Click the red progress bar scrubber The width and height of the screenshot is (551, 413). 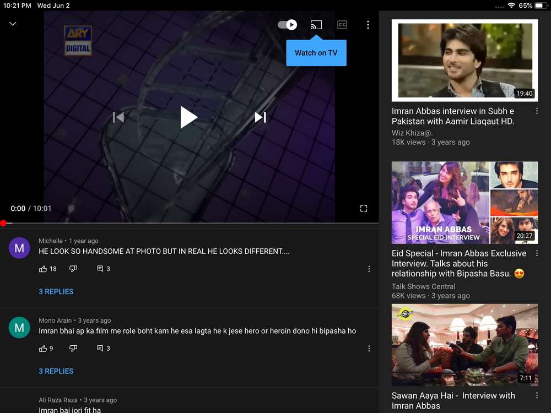[3, 223]
